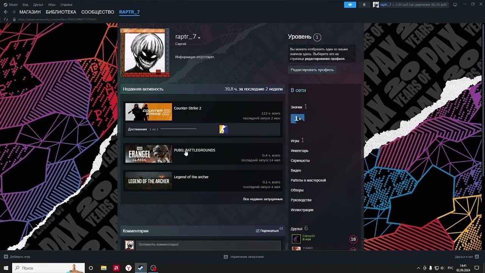
Task: Click the profile avatar image
Action: tap(145, 53)
